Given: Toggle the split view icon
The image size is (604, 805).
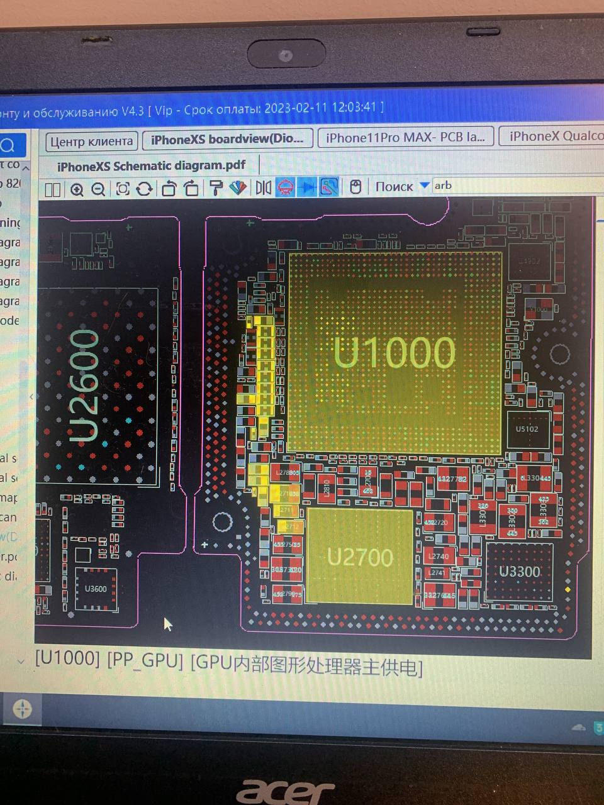Looking at the screenshot, I should [53, 189].
